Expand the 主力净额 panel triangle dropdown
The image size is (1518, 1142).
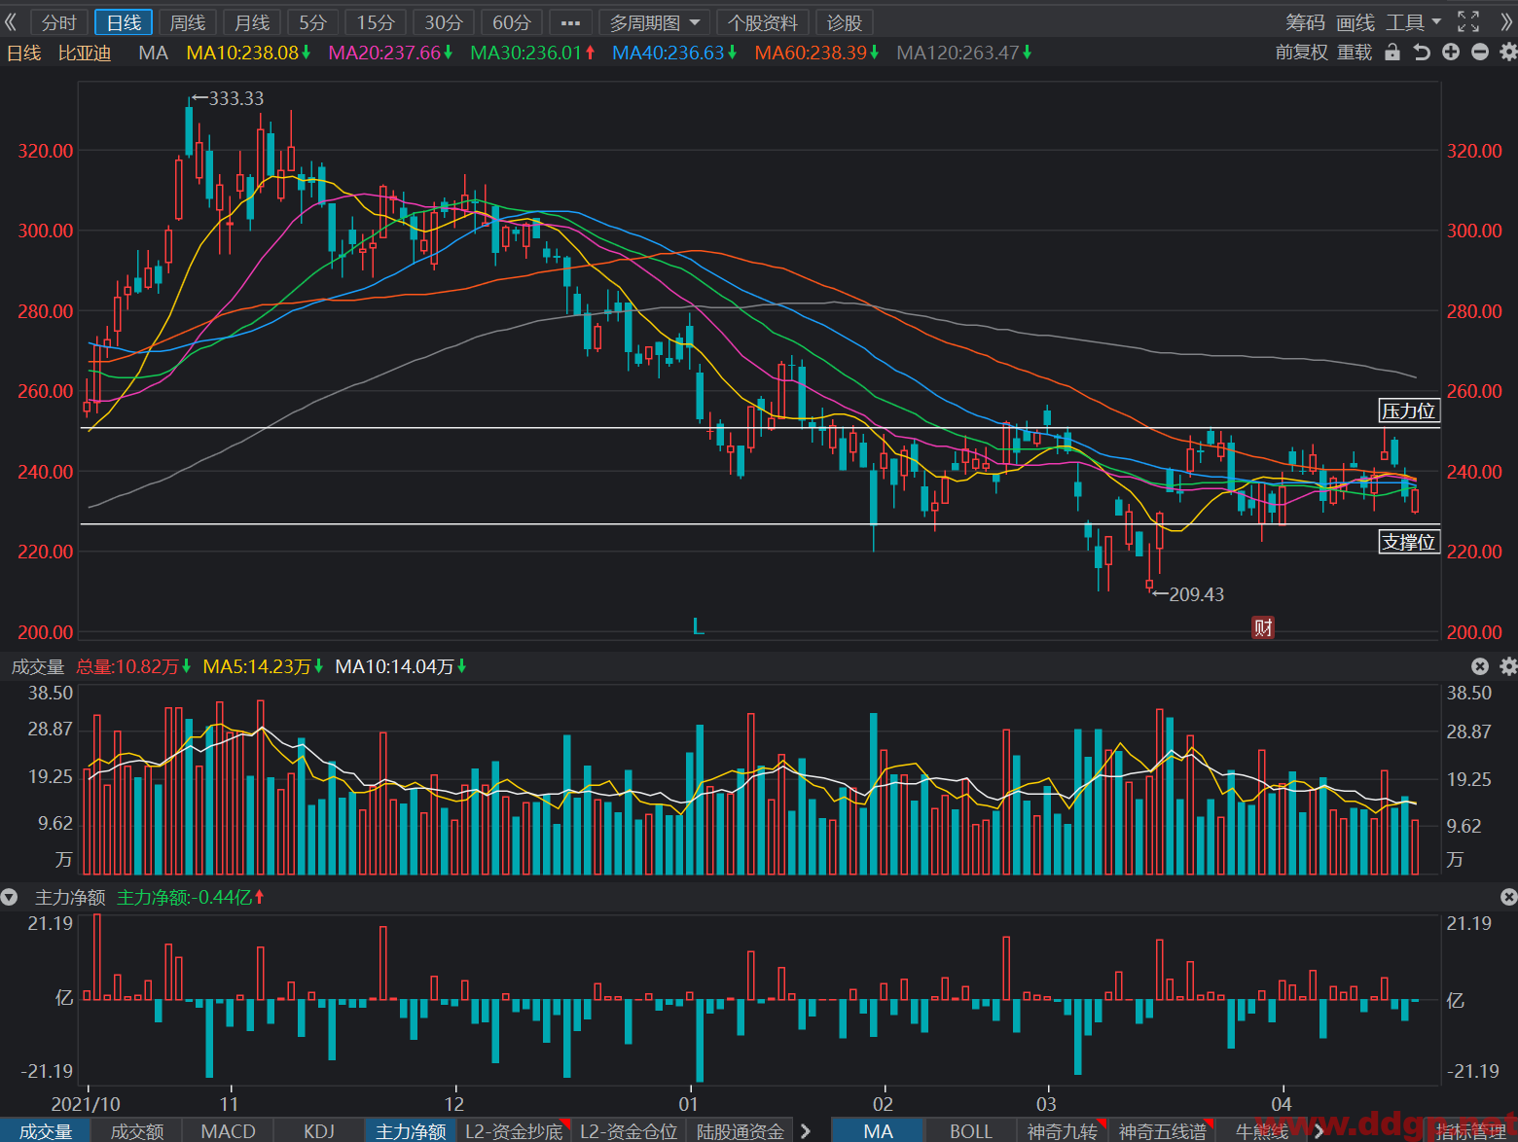coord(10,897)
